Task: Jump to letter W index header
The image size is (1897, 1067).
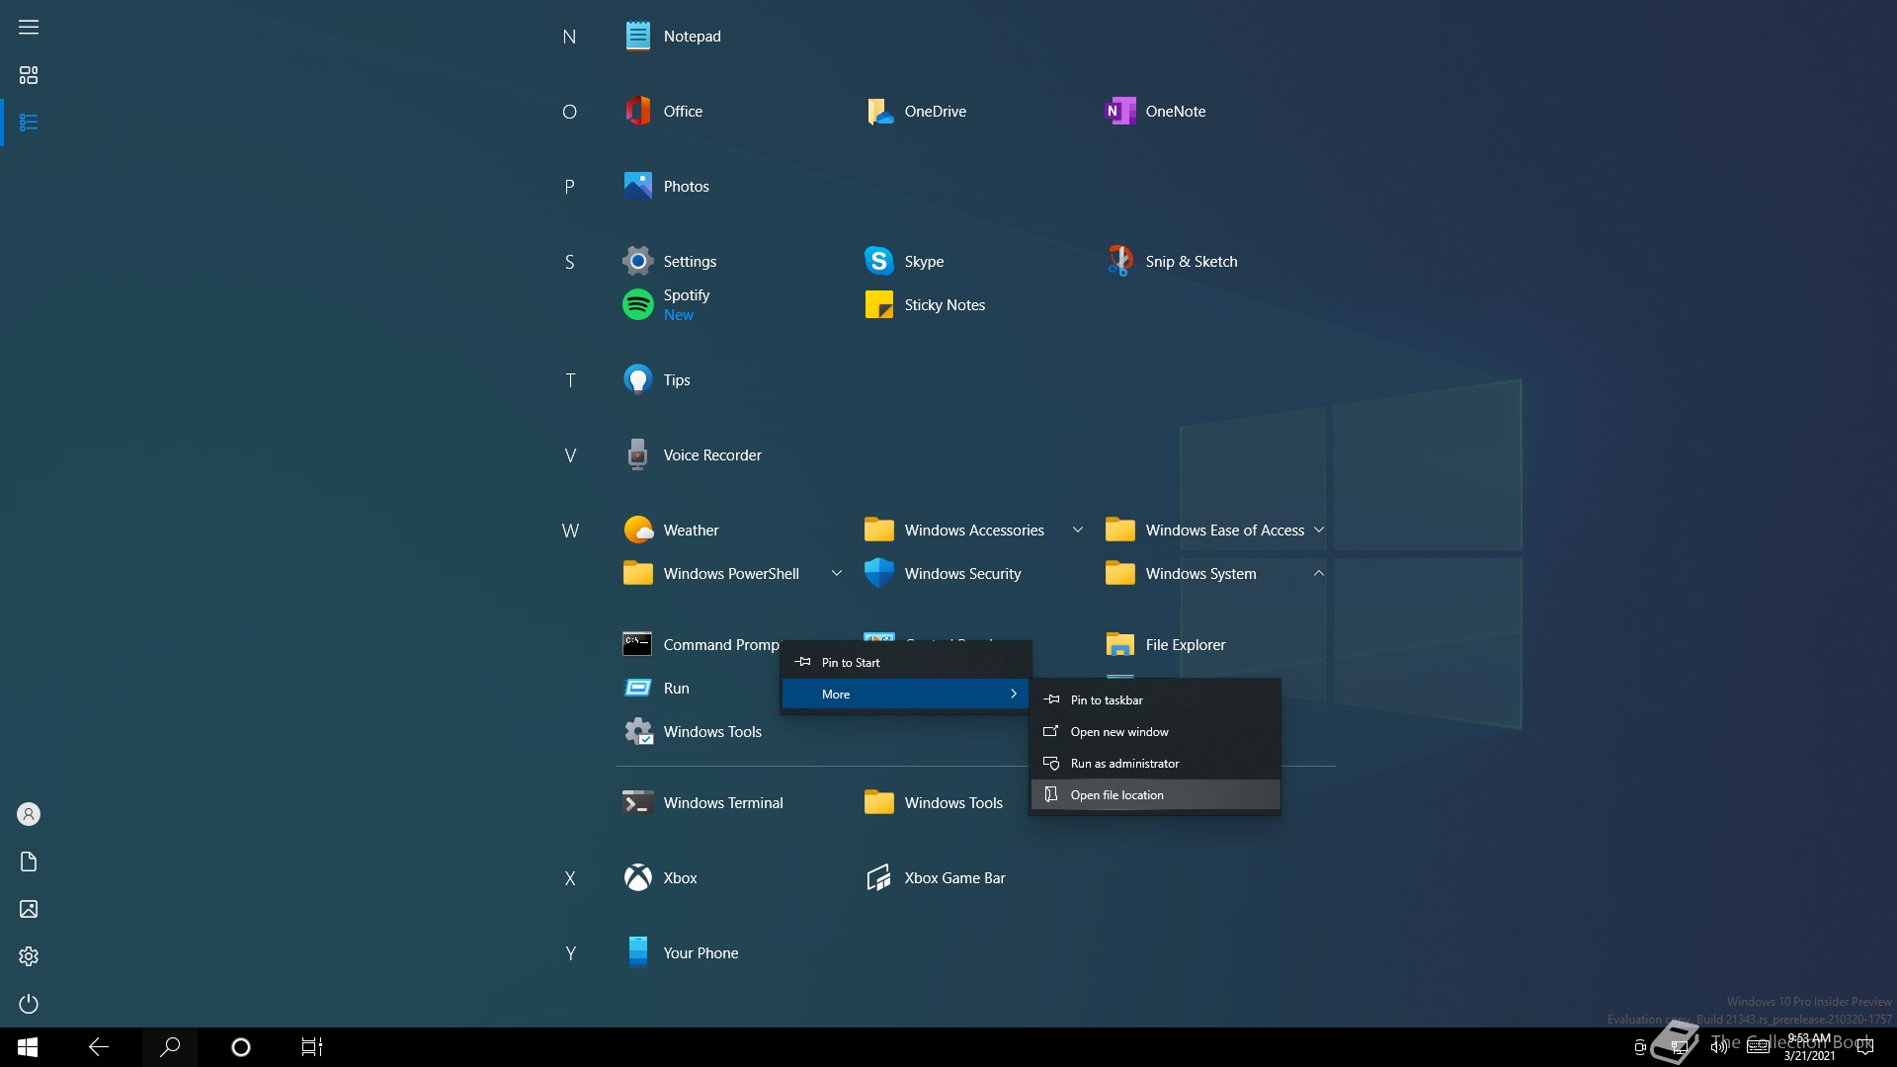Action: [570, 531]
